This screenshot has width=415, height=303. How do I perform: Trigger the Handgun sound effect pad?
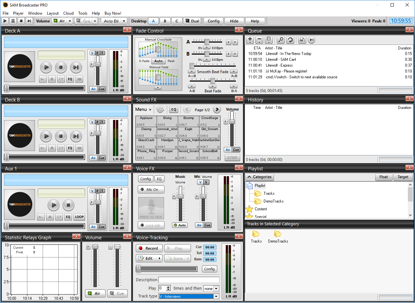coord(167,143)
